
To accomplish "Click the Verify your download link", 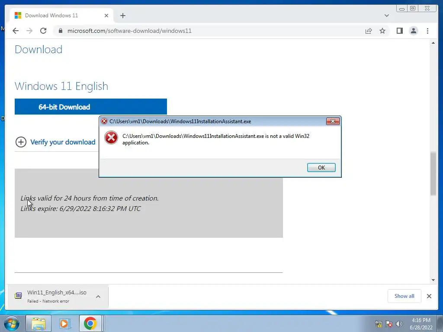I will (63, 142).
